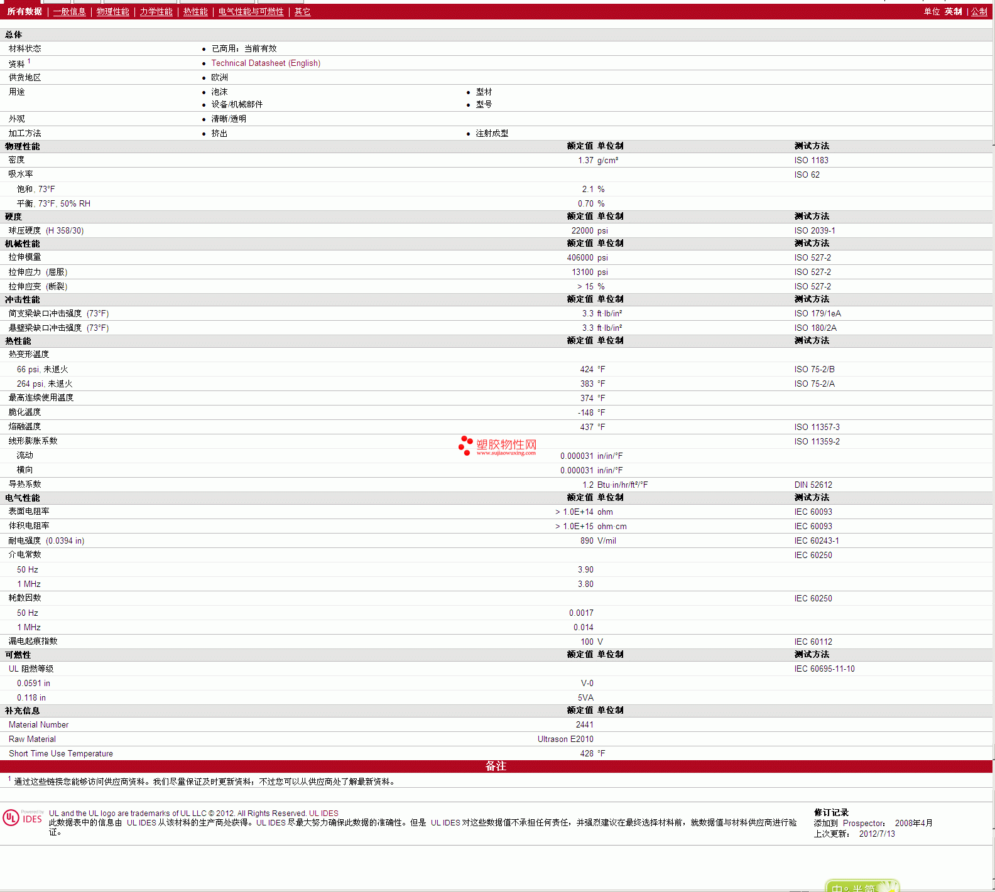Select the 热性能 tab
Viewport: 995px width, 892px height.
pos(195,12)
